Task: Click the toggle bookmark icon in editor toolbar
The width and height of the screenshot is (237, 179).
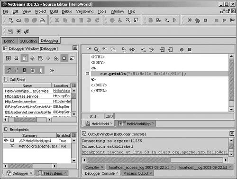Action: [x=124, y=50]
